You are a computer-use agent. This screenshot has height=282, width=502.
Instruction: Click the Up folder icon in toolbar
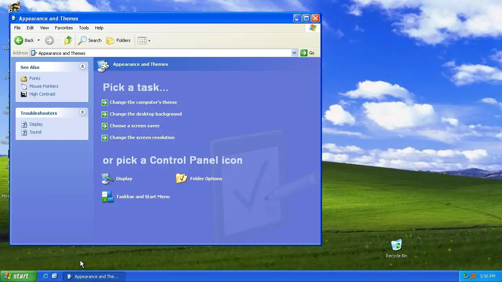(68, 40)
